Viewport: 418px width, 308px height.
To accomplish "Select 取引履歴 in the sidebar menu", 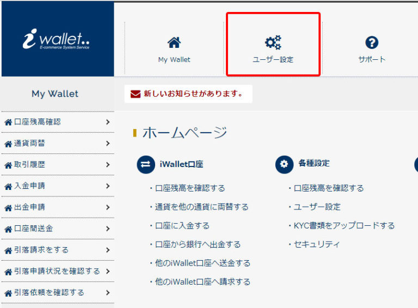I will point(29,164).
